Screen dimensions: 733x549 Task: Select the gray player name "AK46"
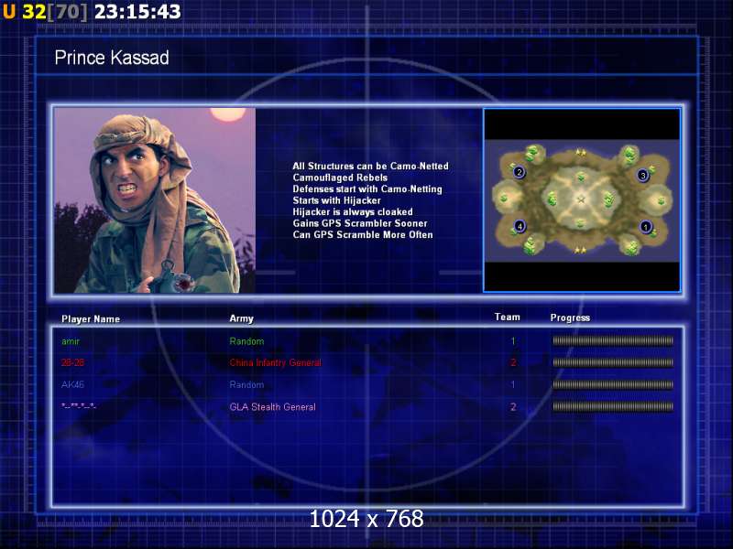coord(72,384)
